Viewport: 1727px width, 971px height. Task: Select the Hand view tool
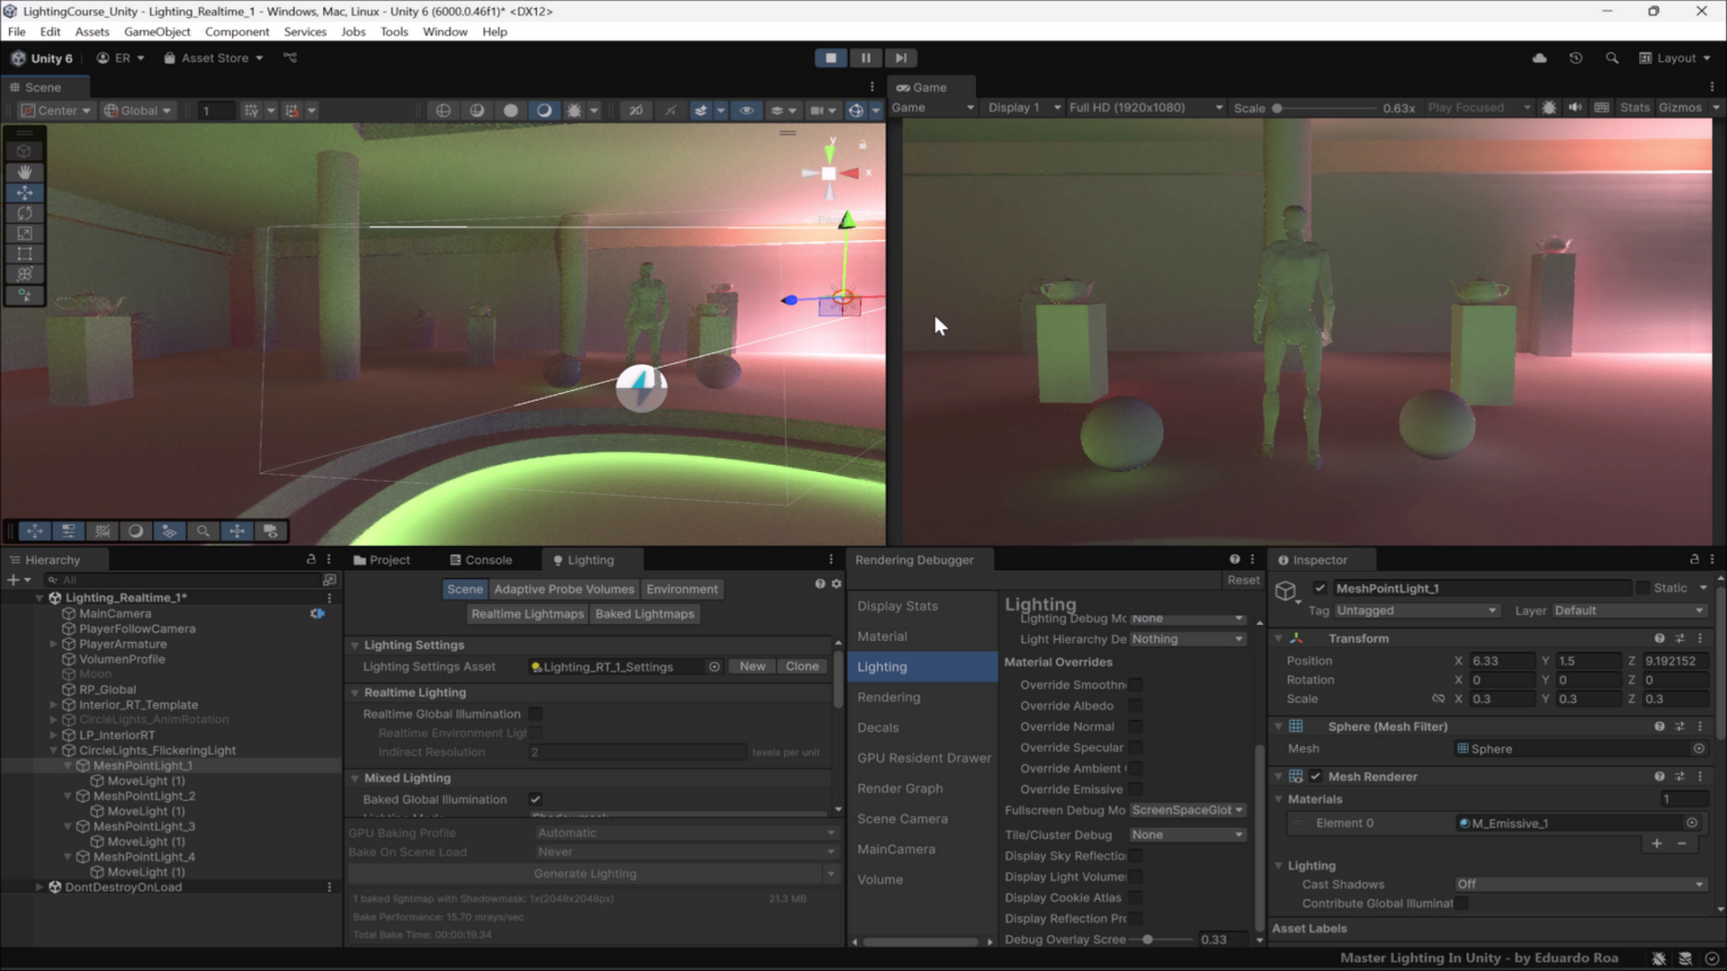pyautogui.click(x=24, y=172)
